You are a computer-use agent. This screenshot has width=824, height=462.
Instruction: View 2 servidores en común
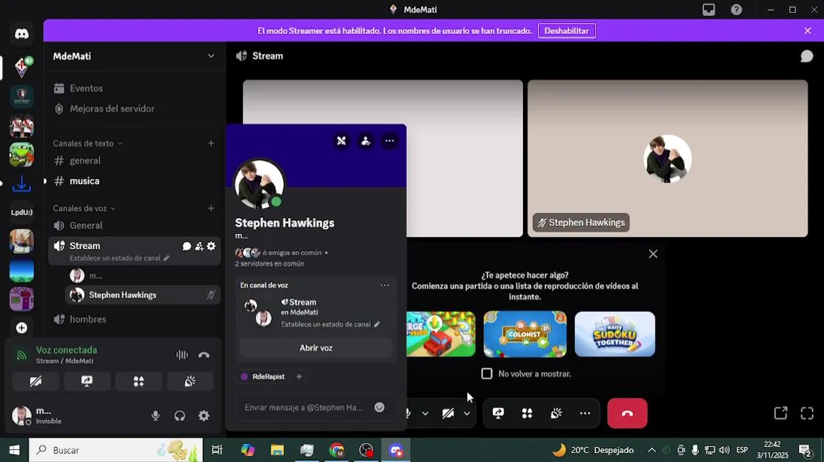pyautogui.click(x=270, y=264)
